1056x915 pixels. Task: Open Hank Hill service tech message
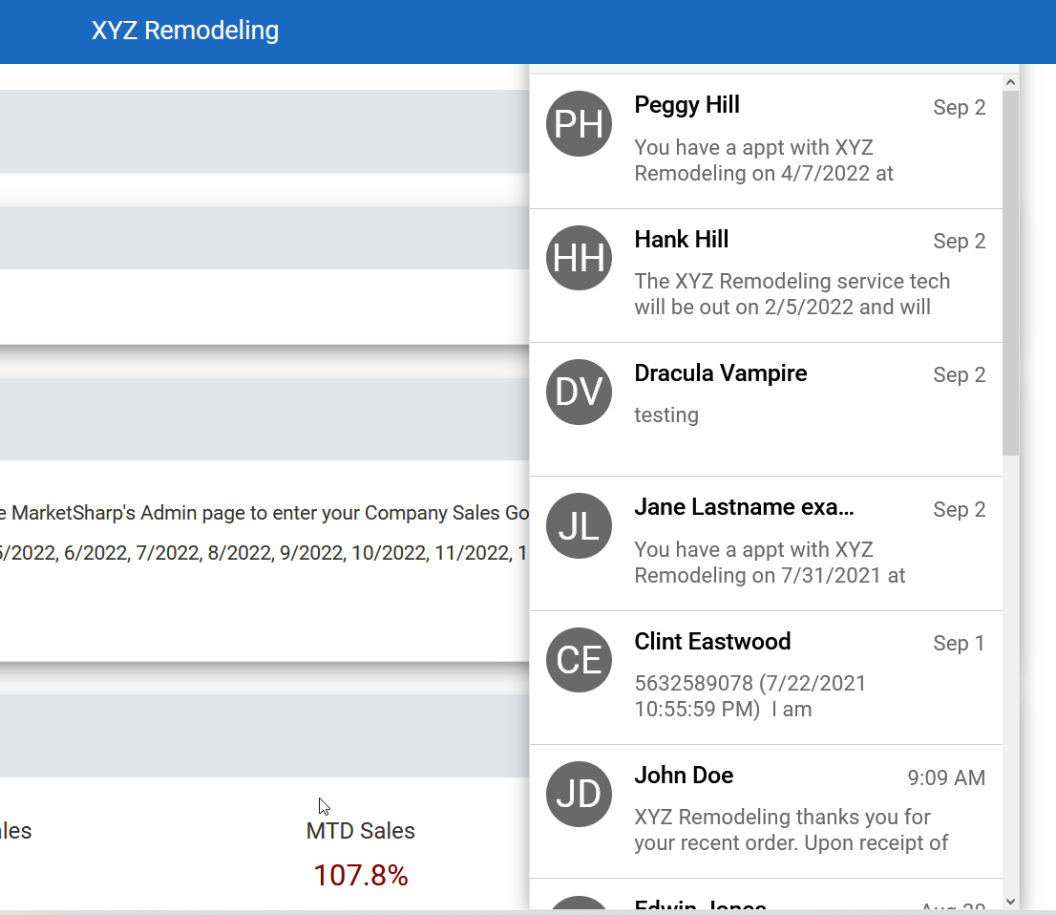click(x=792, y=294)
